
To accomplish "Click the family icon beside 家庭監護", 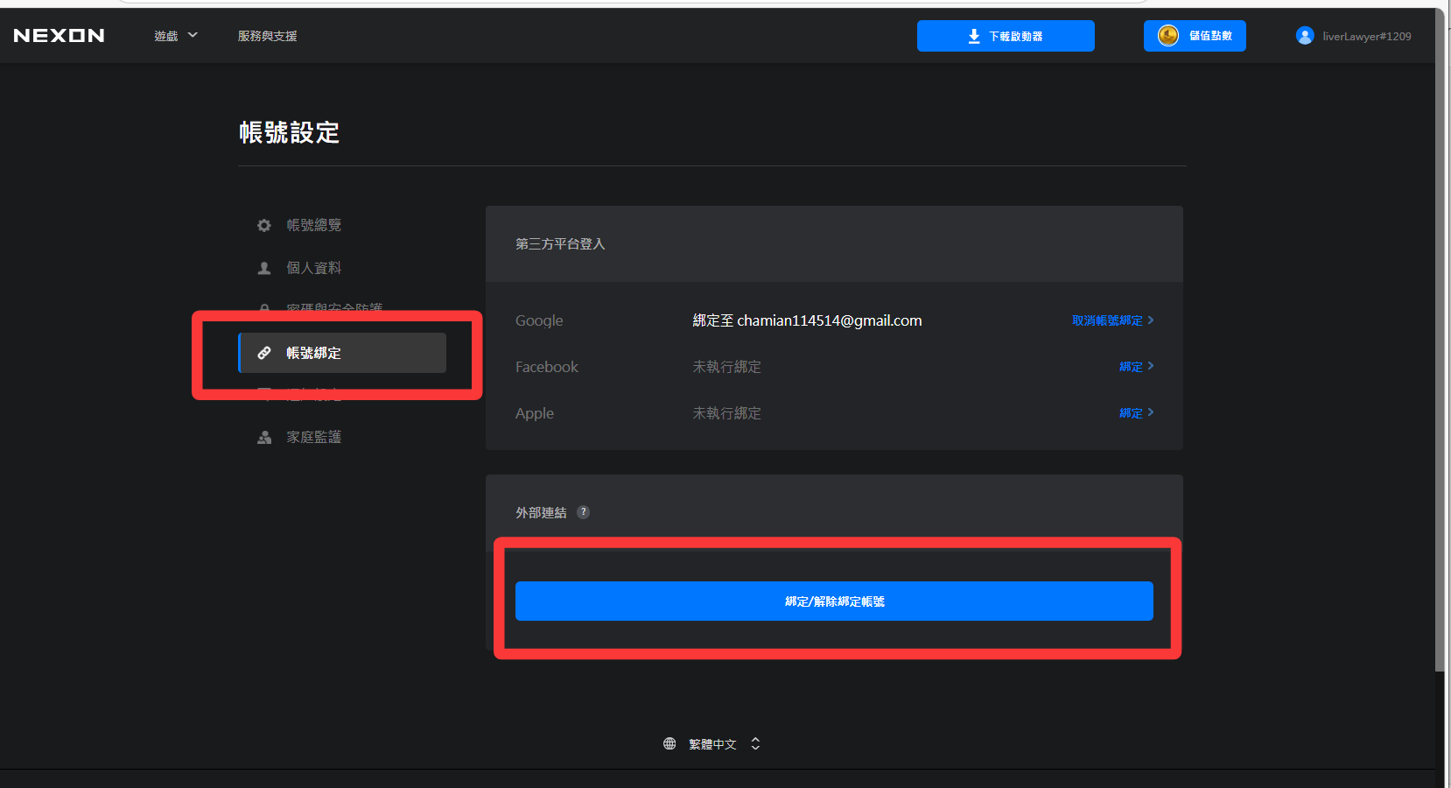I will point(263,438).
